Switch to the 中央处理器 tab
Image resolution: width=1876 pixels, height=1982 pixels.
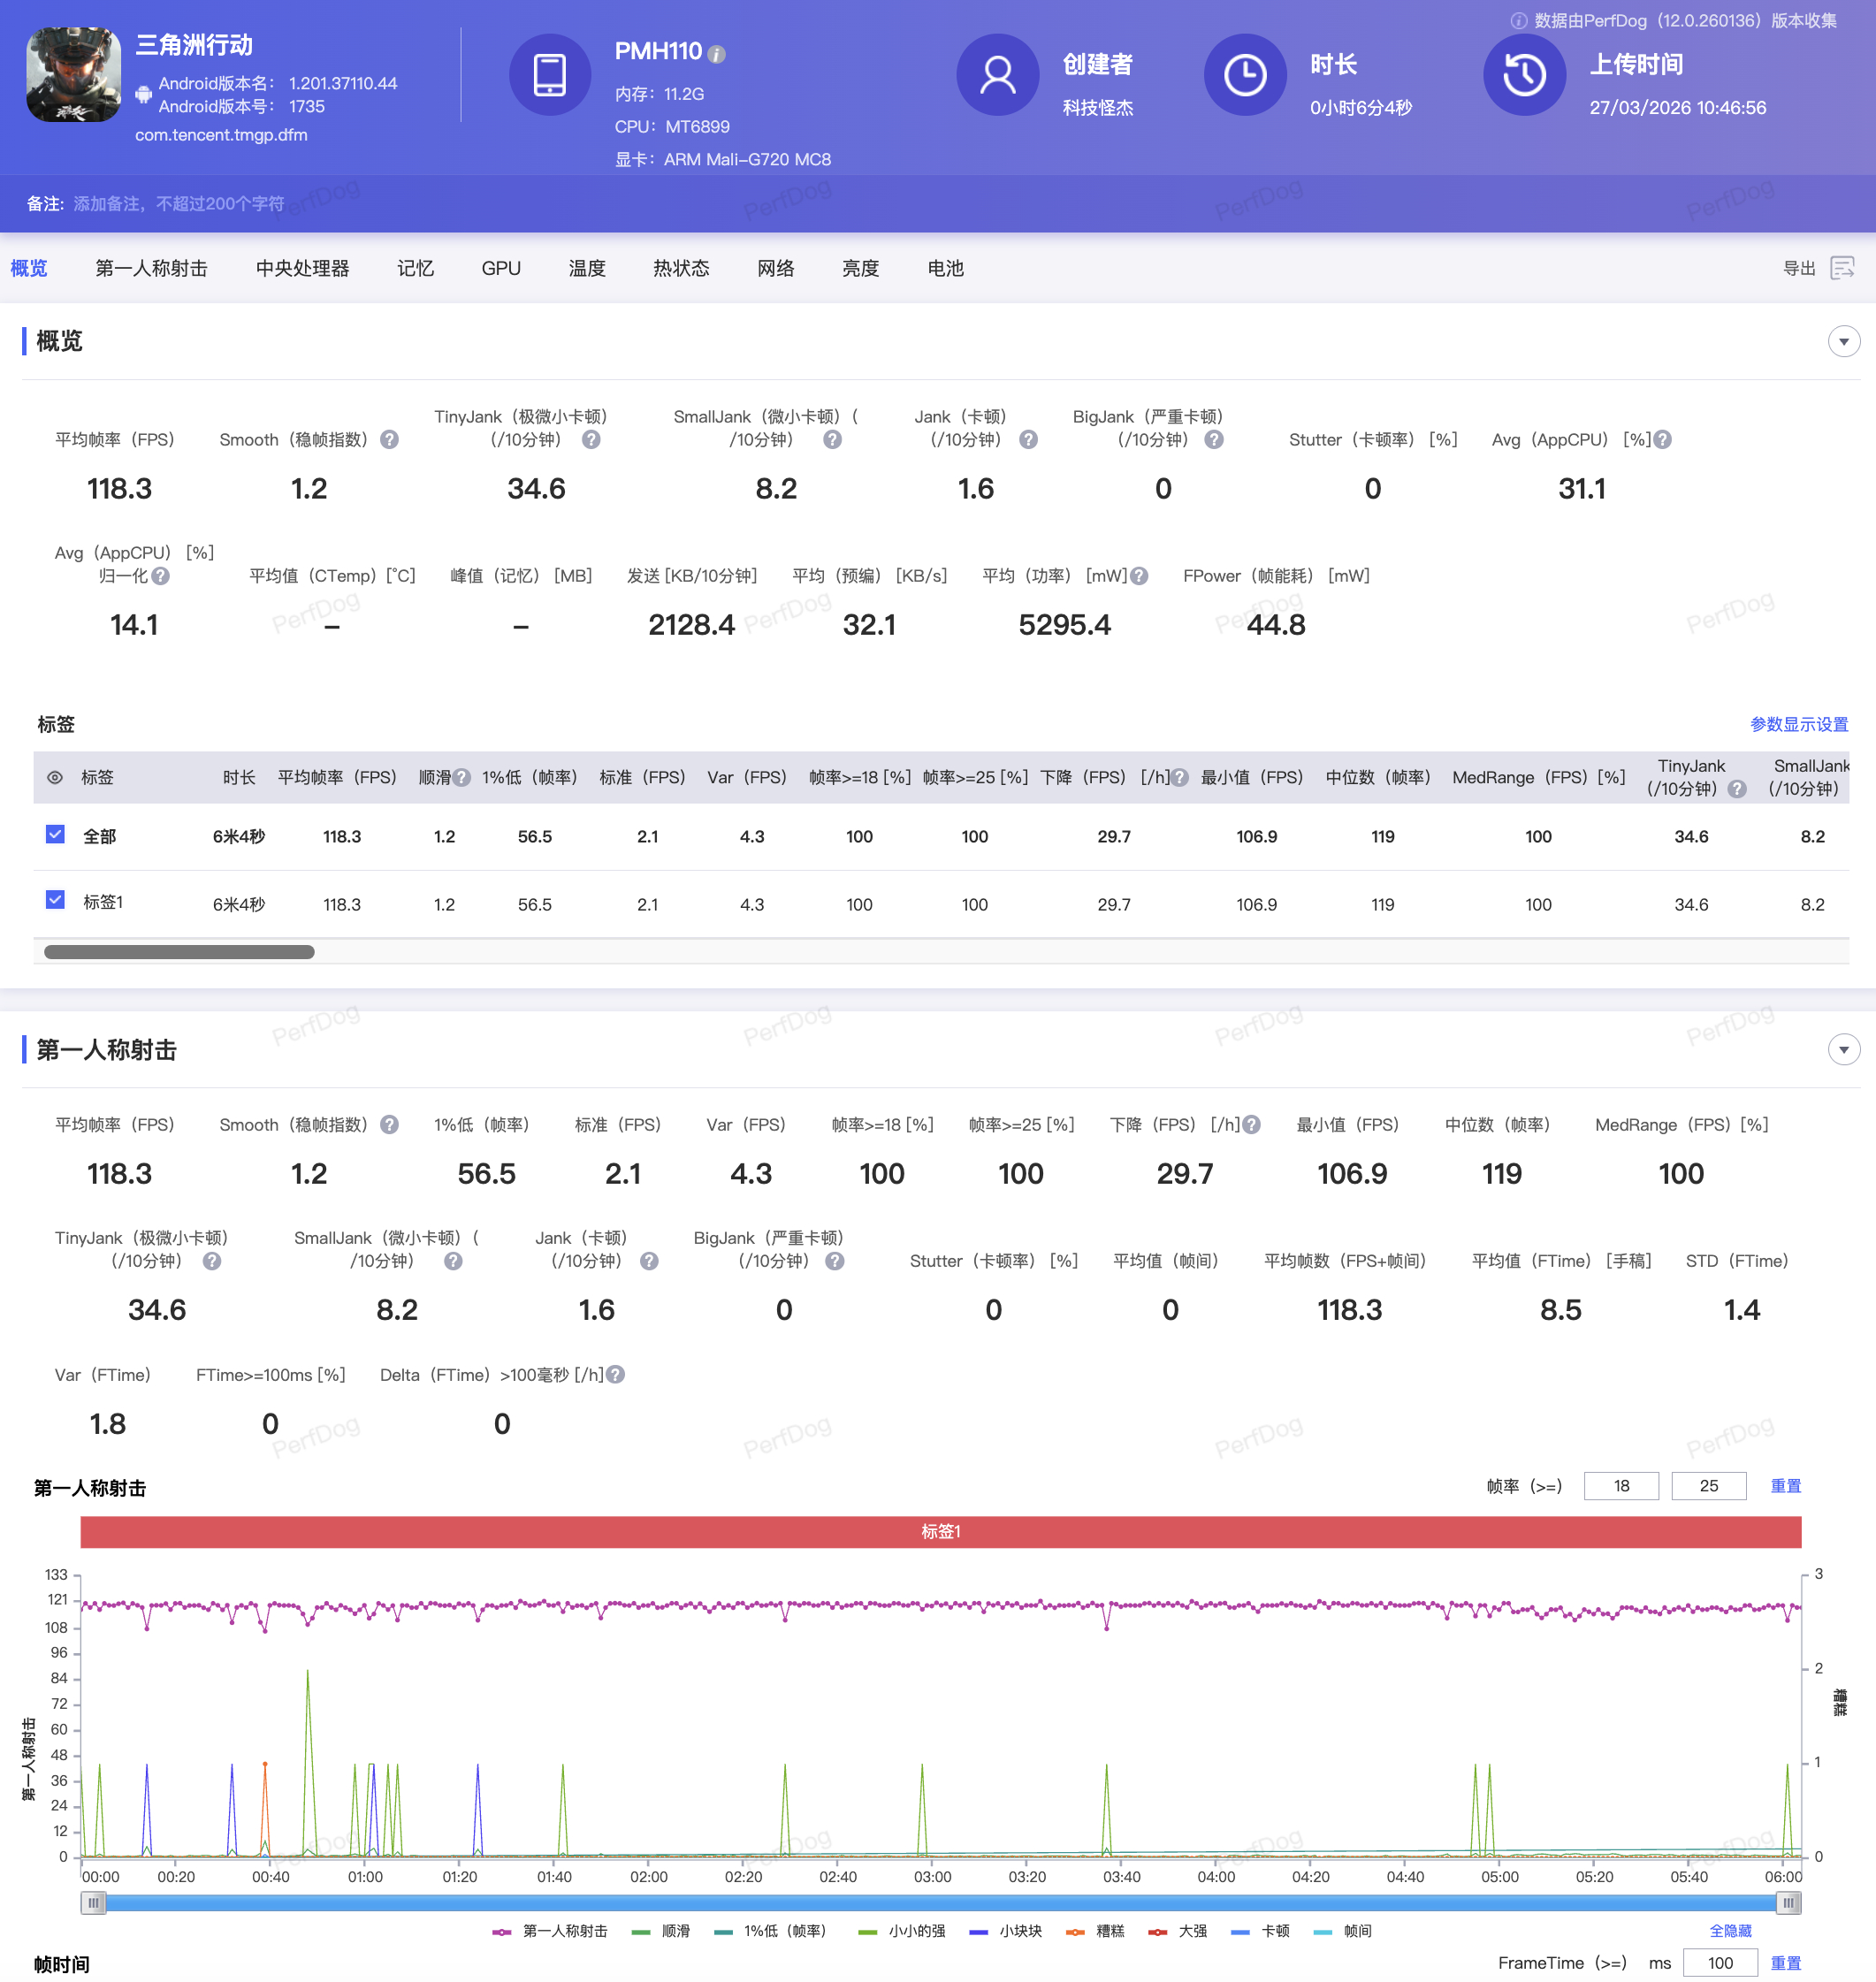(302, 268)
